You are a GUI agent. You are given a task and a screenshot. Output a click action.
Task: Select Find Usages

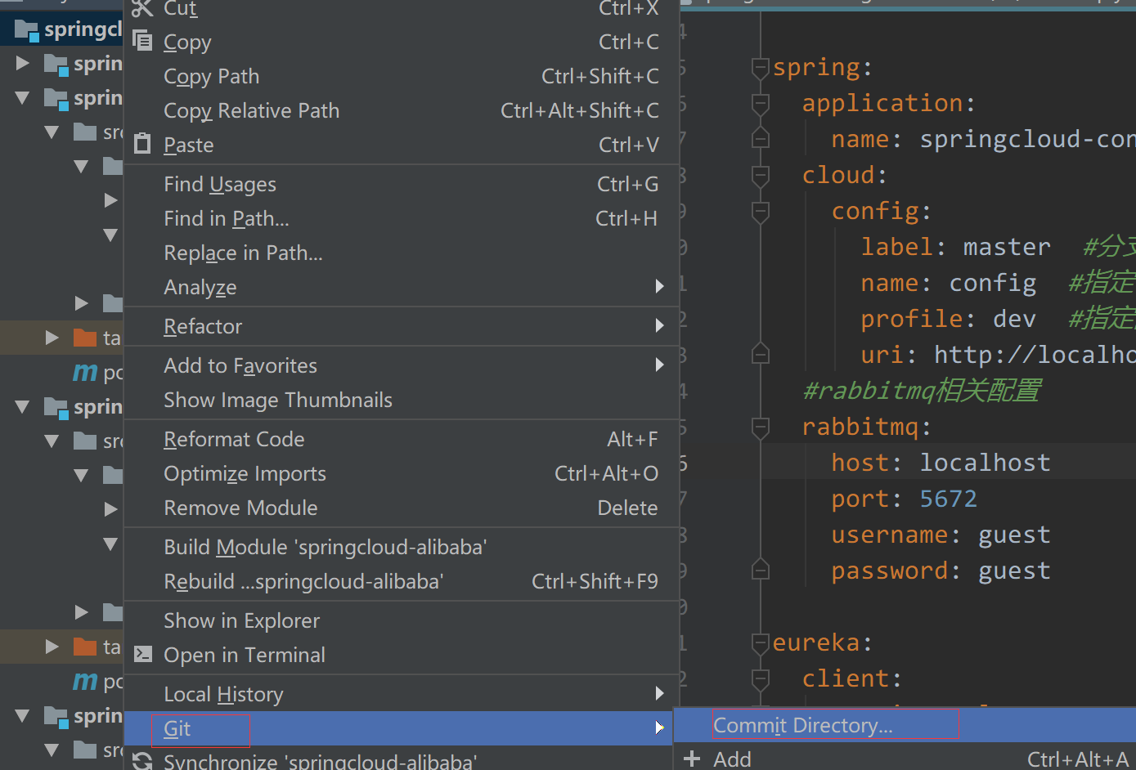click(x=401, y=184)
